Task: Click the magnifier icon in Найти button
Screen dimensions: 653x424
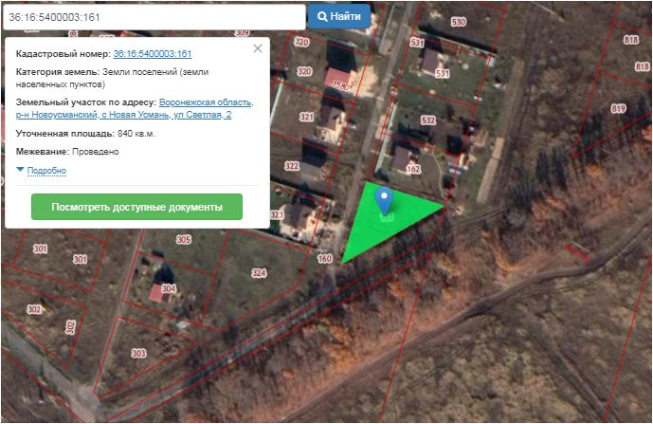Action: [x=322, y=16]
